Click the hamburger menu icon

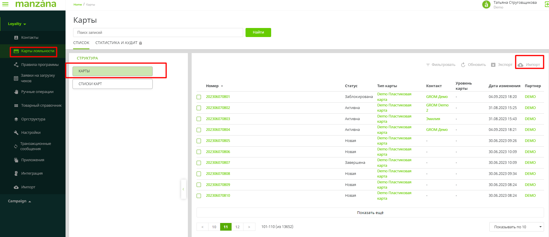click(5, 4)
